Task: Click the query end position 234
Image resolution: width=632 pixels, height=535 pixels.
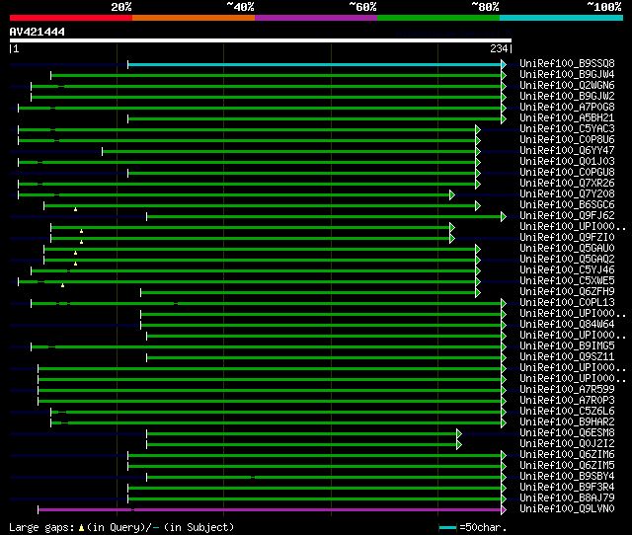Action: 499,48
